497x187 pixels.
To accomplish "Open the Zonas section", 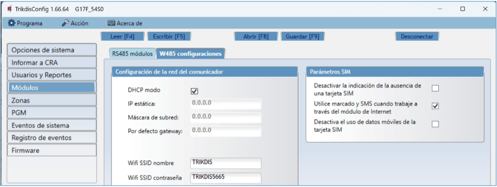I will 52,101.
